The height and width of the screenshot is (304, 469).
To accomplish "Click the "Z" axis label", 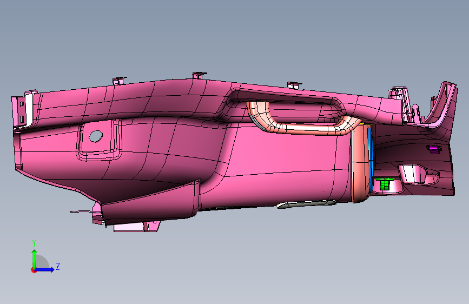I will coord(58,266).
